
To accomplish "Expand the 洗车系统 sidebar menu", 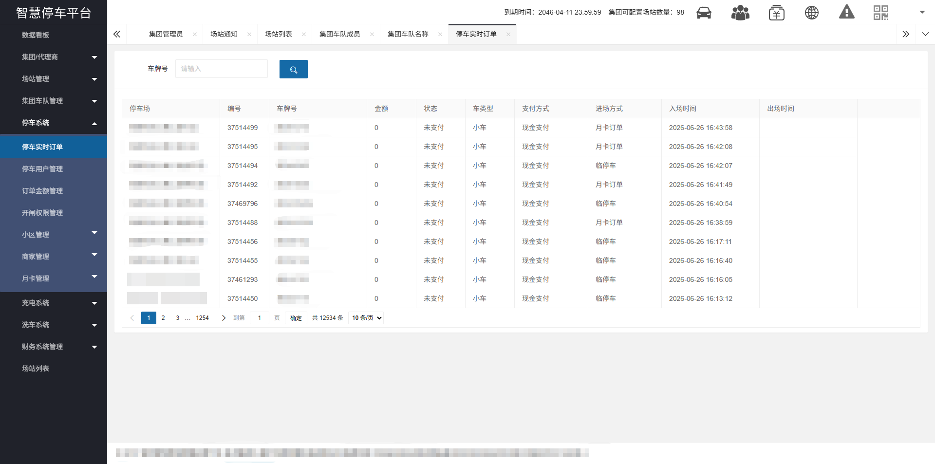I will click(x=54, y=325).
